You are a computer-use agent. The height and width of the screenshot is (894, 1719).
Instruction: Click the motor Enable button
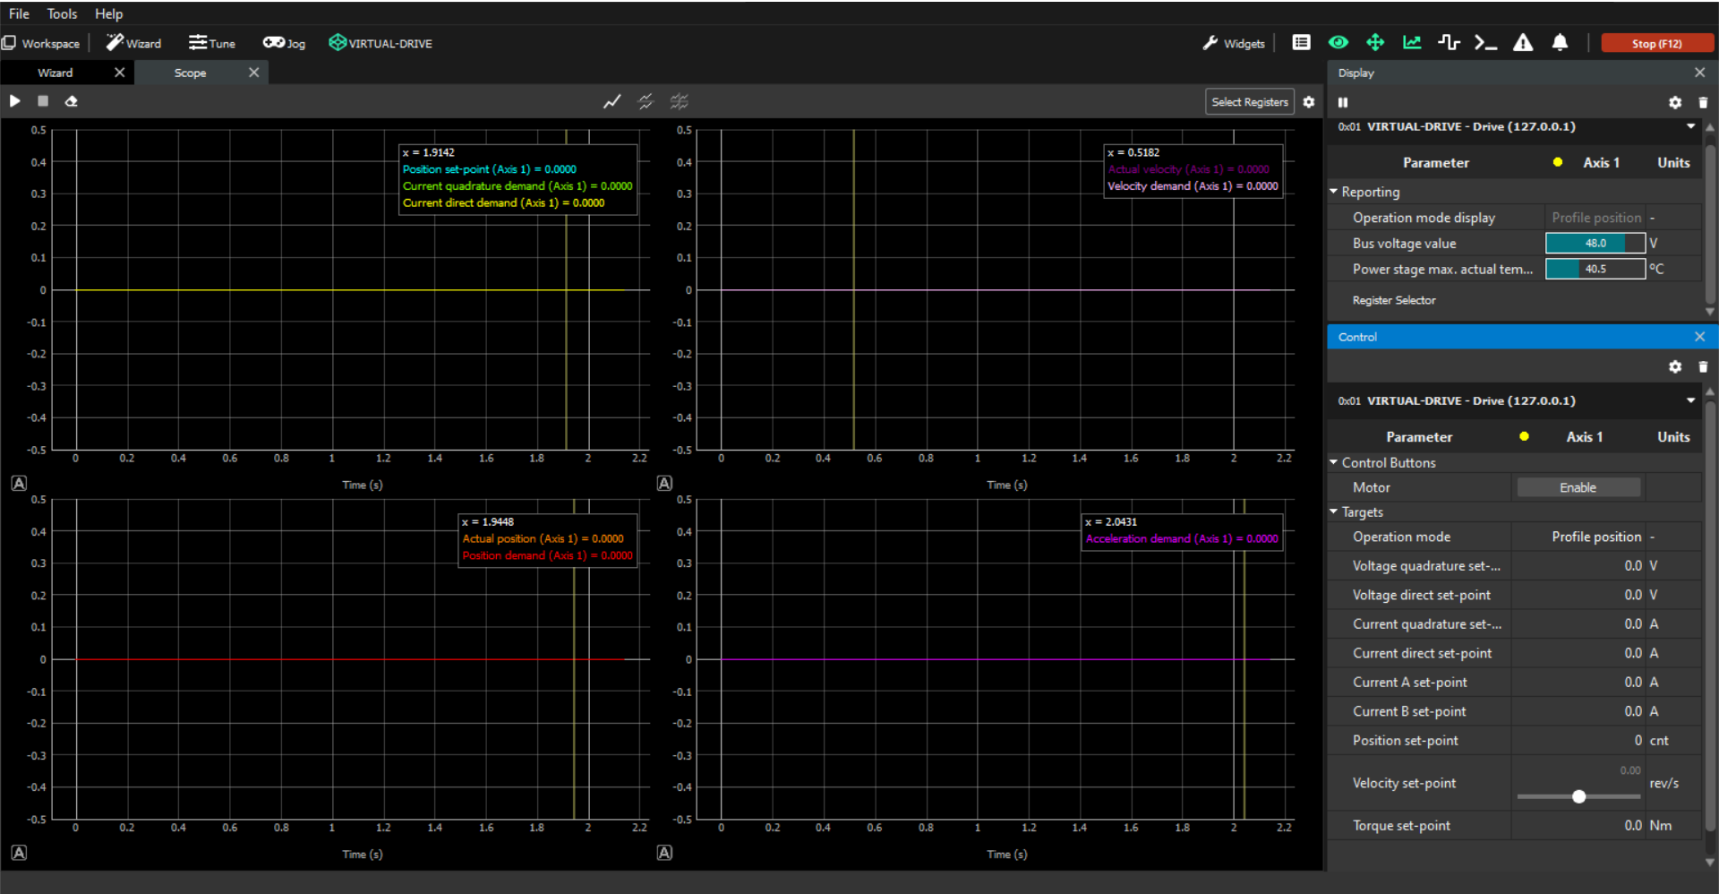pos(1578,487)
